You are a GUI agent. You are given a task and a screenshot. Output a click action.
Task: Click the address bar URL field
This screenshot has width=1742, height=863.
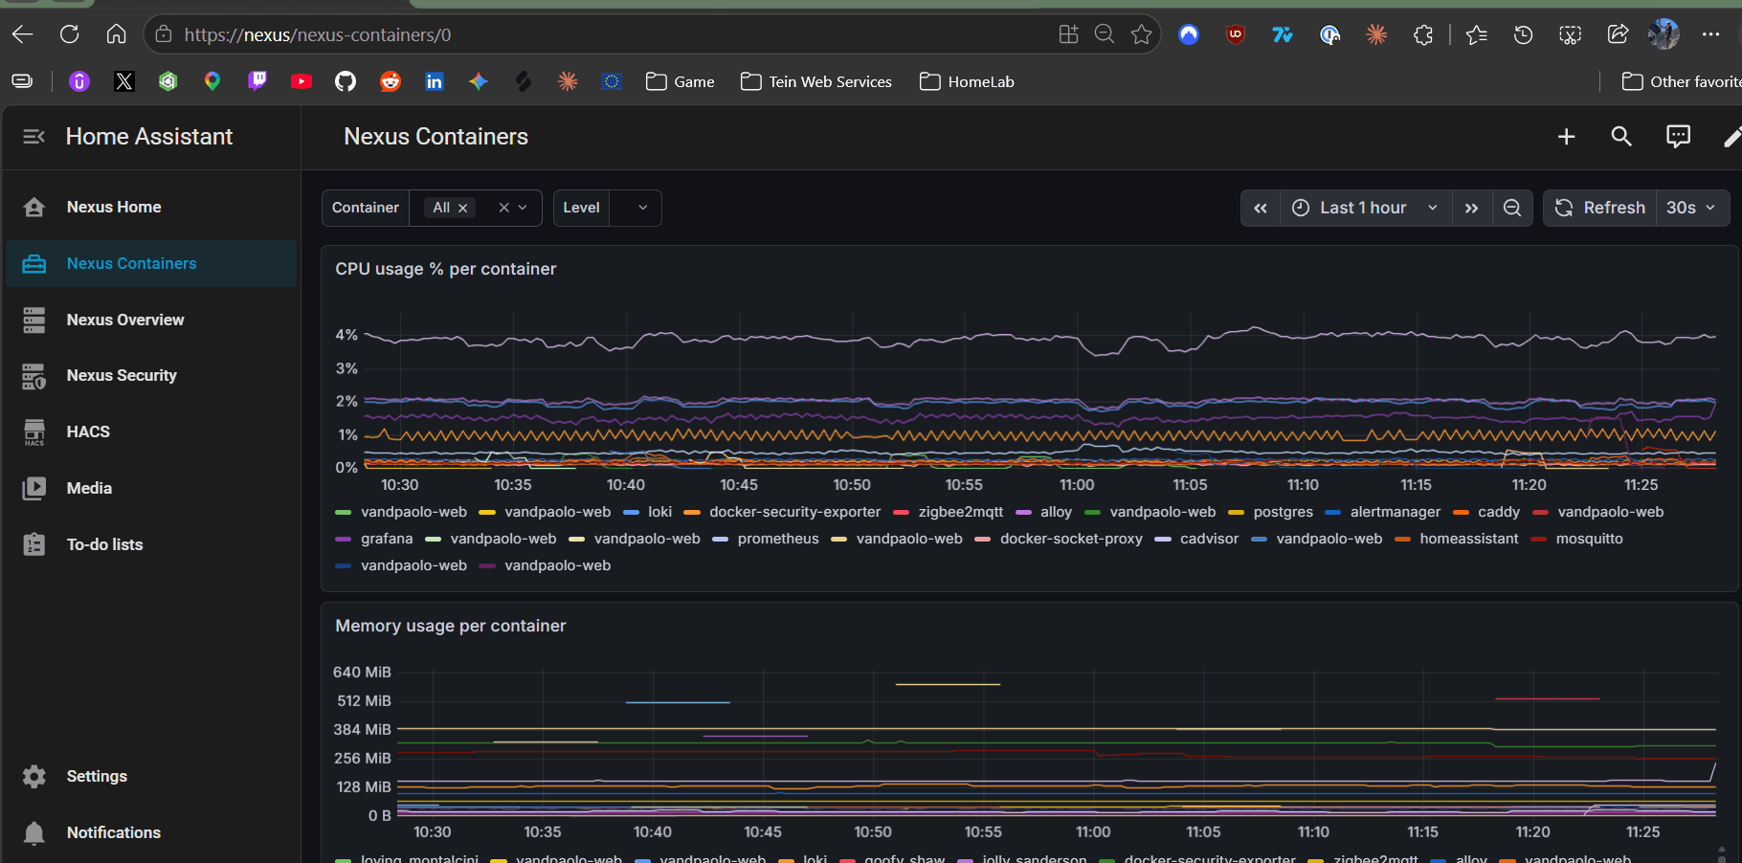point(613,34)
